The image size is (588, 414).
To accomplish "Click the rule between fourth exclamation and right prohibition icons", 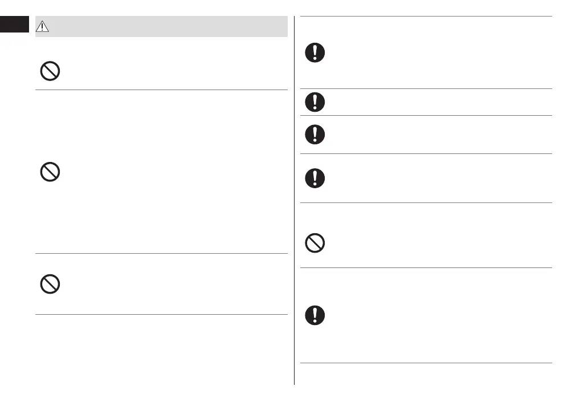I will 426,202.
